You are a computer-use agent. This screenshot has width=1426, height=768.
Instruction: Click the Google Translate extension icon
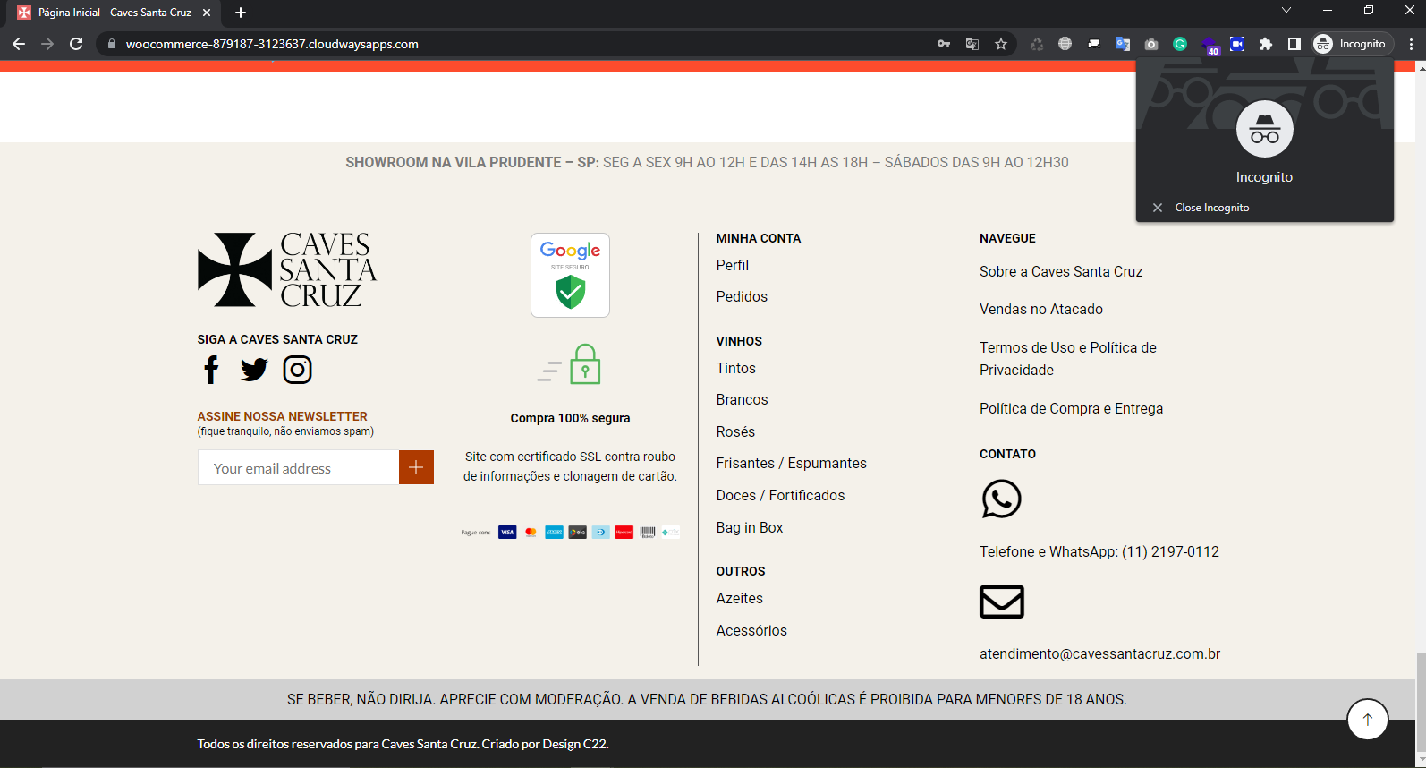tap(1123, 44)
